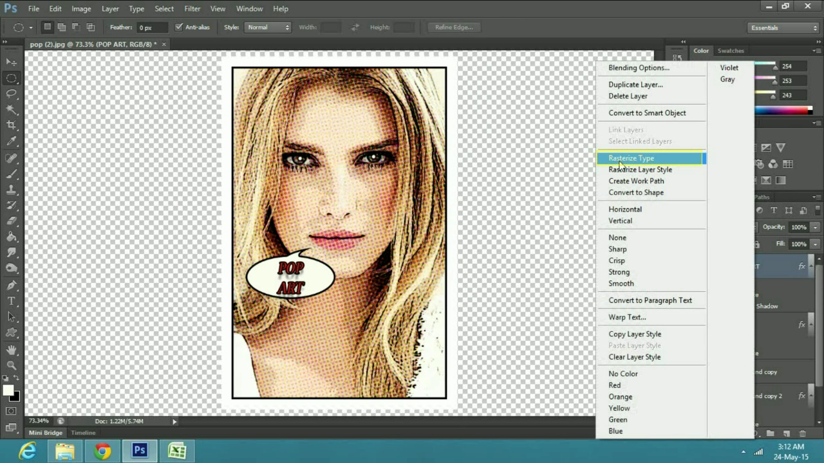824x463 pixels.
Task: Select the Brush tool
Action: [x=12, y=175]
